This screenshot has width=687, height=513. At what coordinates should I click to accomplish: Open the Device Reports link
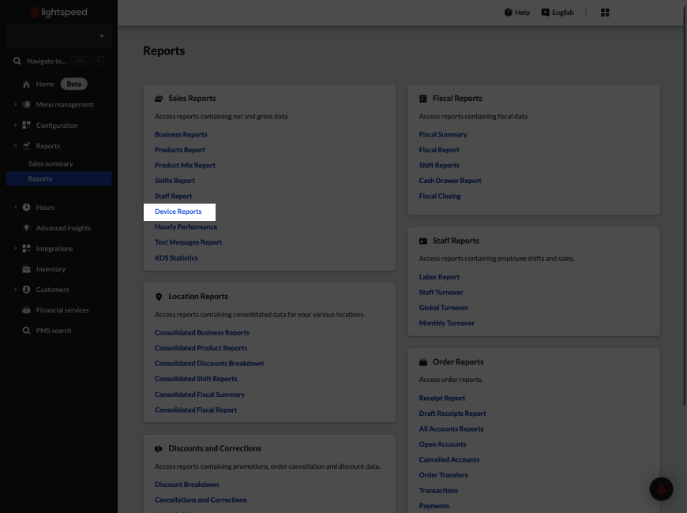point(178,212)
